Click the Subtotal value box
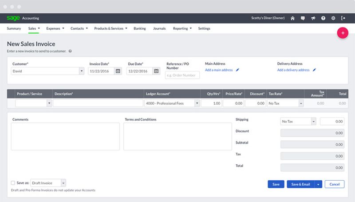Image resolution: width=355 pixels, height=202 pixels. click(312, 144)
